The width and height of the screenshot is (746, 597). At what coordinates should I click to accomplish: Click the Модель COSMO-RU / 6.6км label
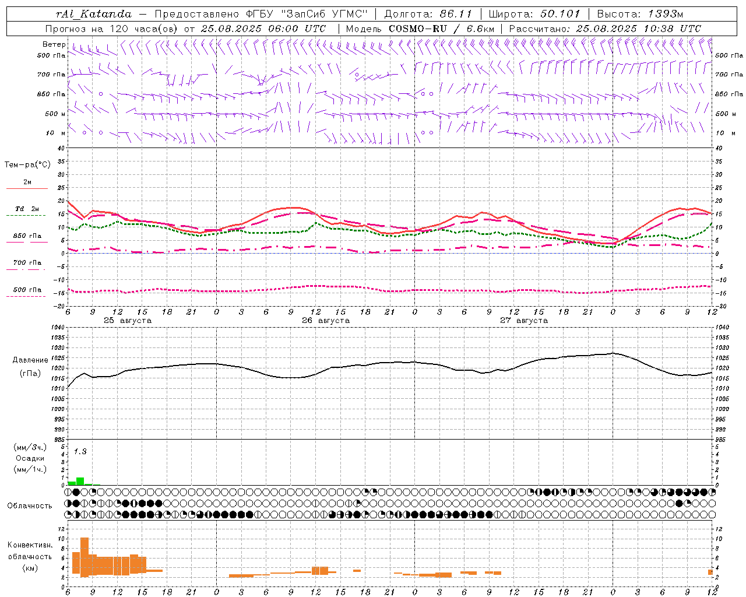tap(420, 29)
